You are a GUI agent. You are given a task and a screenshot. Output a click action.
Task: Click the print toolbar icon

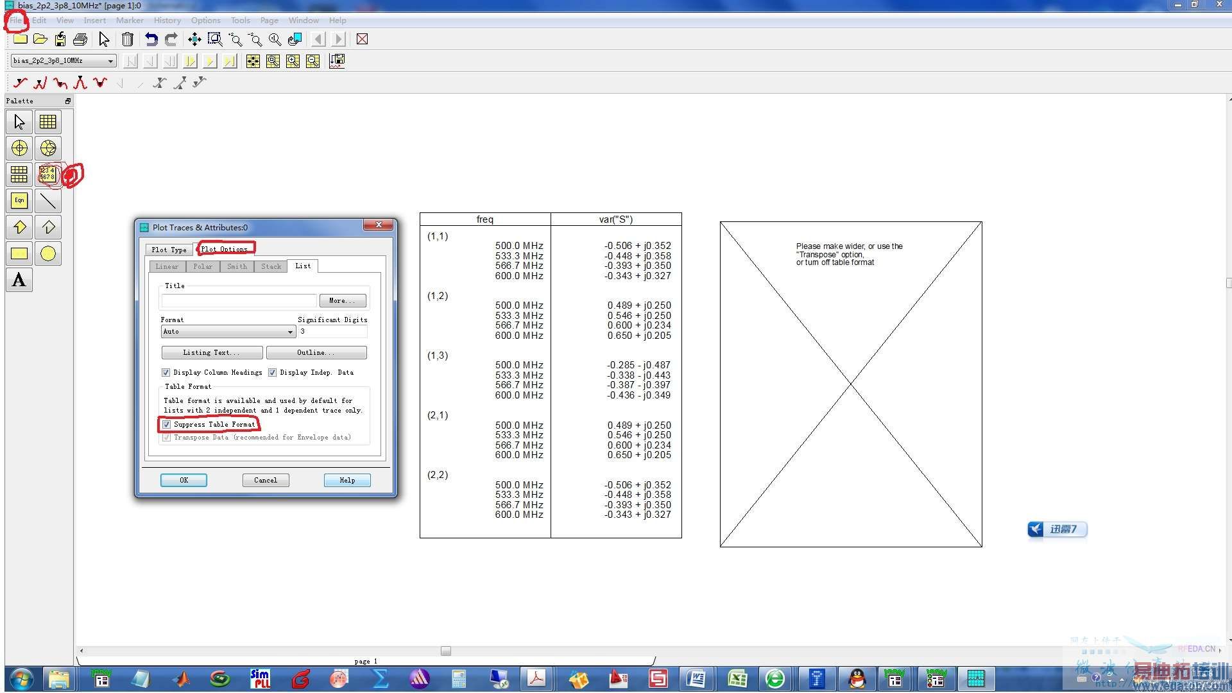click(80, 40)
